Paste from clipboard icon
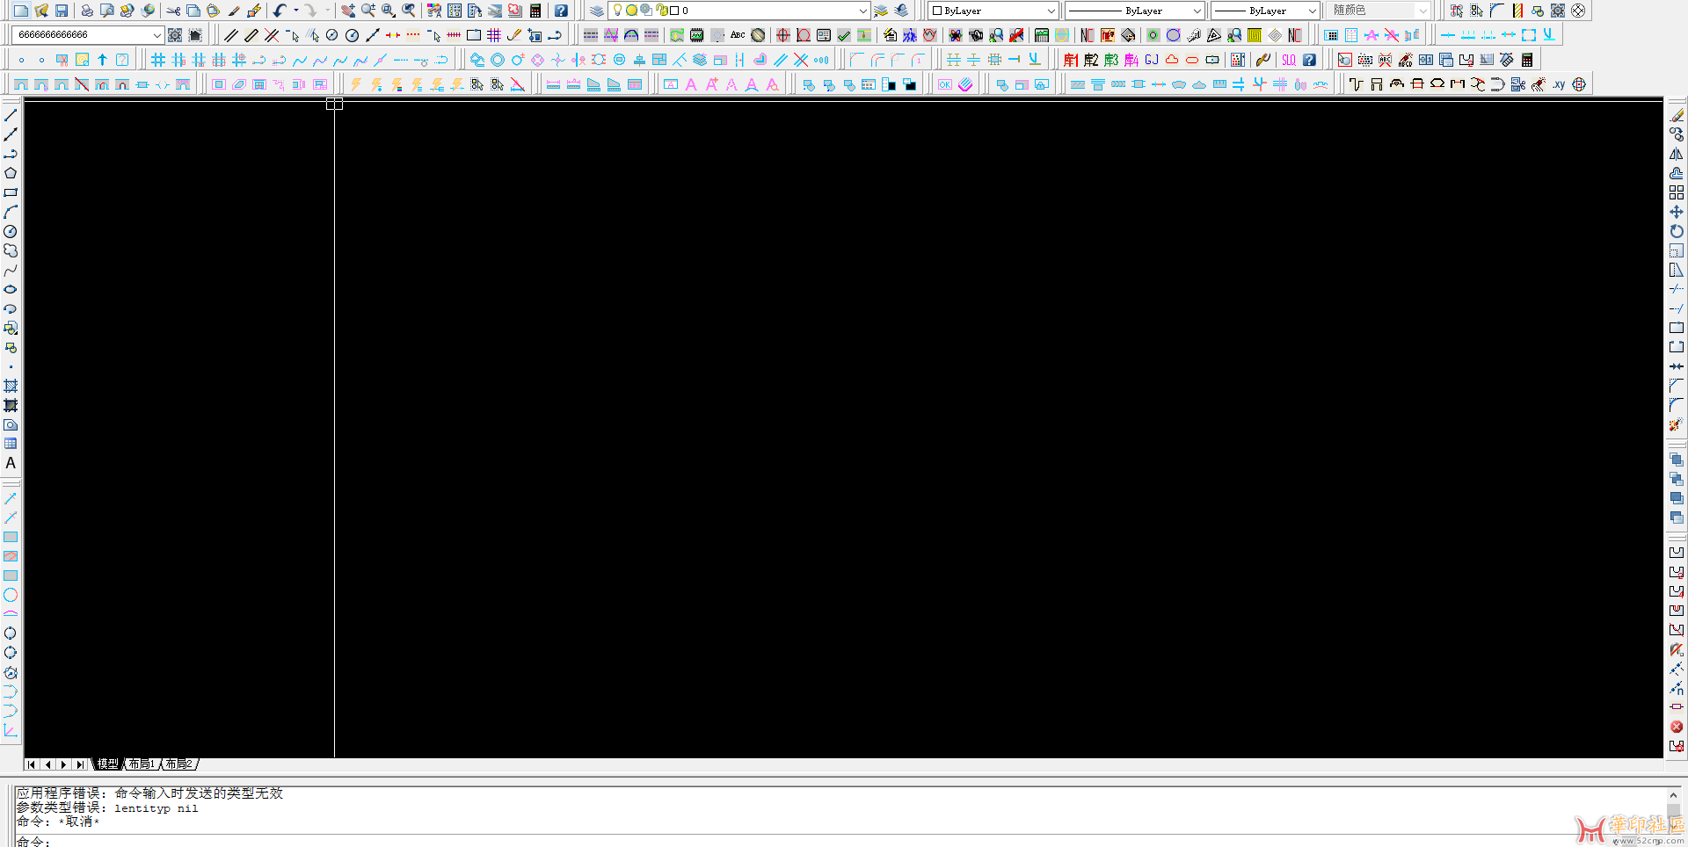Screen dimensions: 1688x847 point(213,11)
